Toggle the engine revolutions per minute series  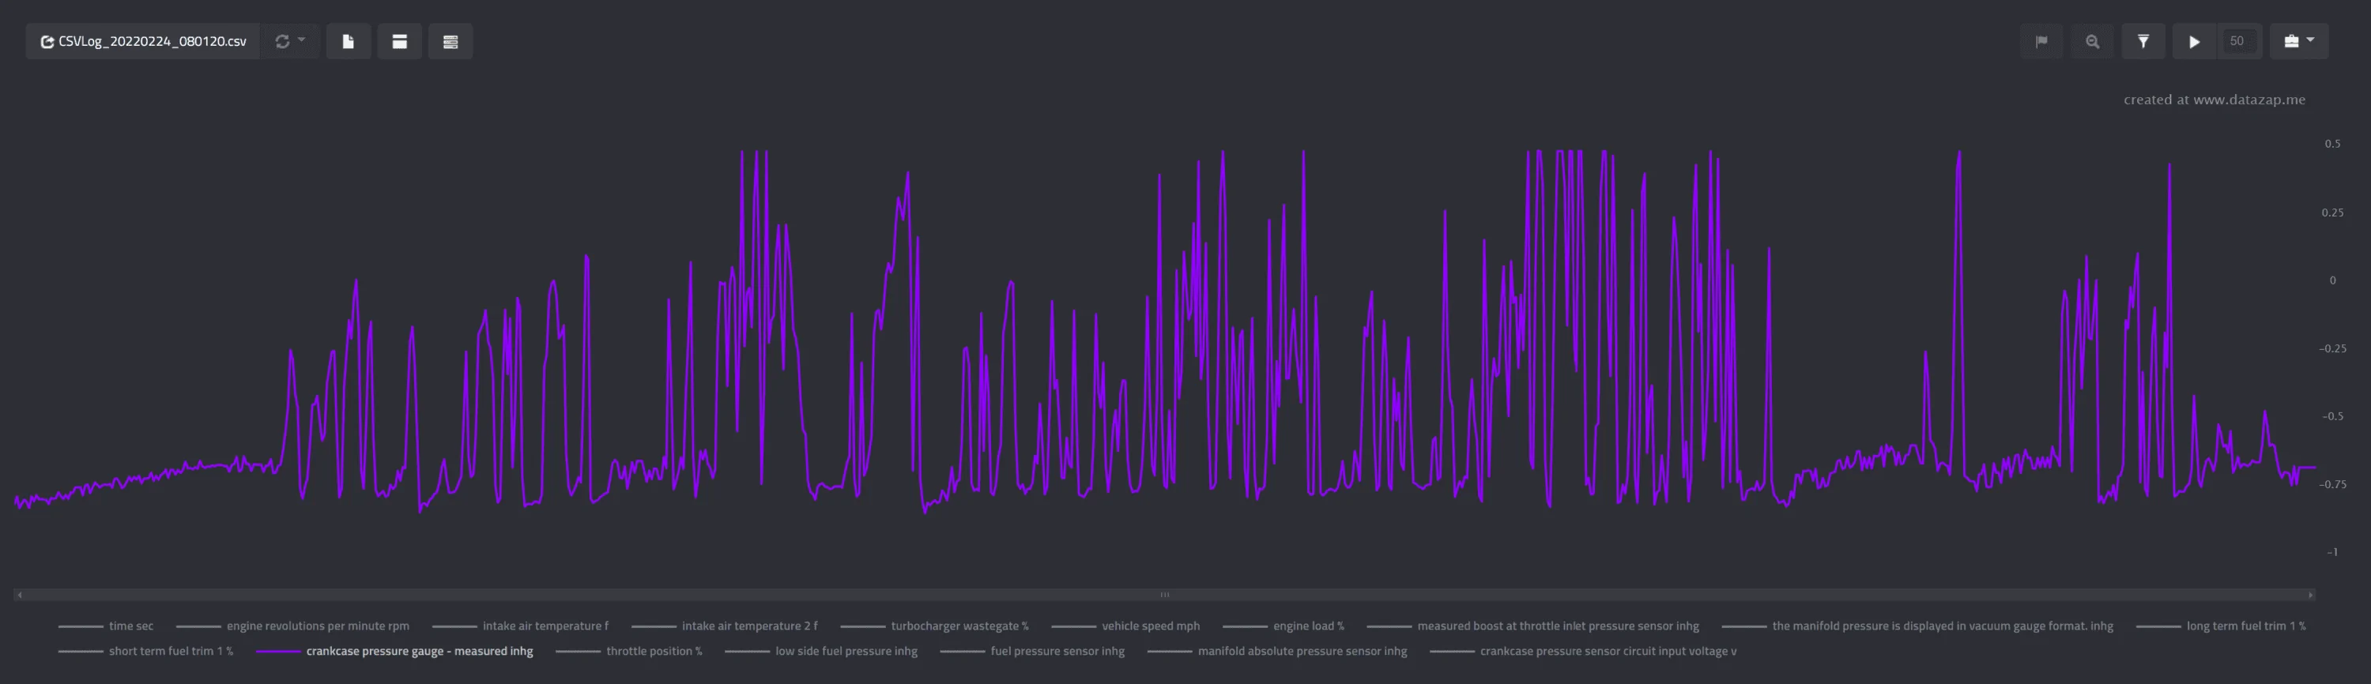(317, 626)
